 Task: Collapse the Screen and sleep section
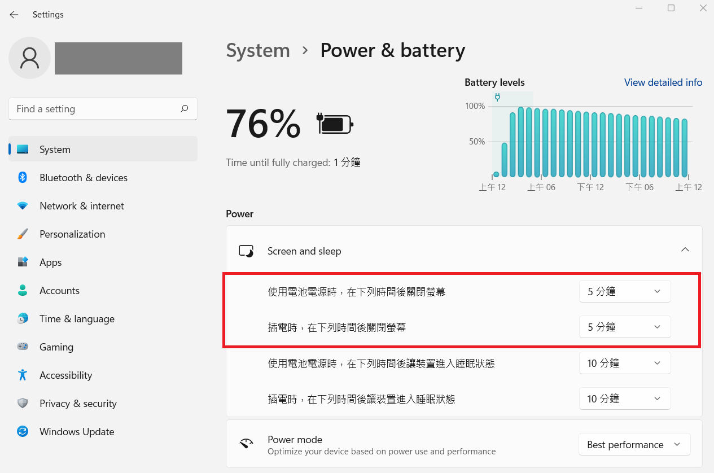click(685, 250)
